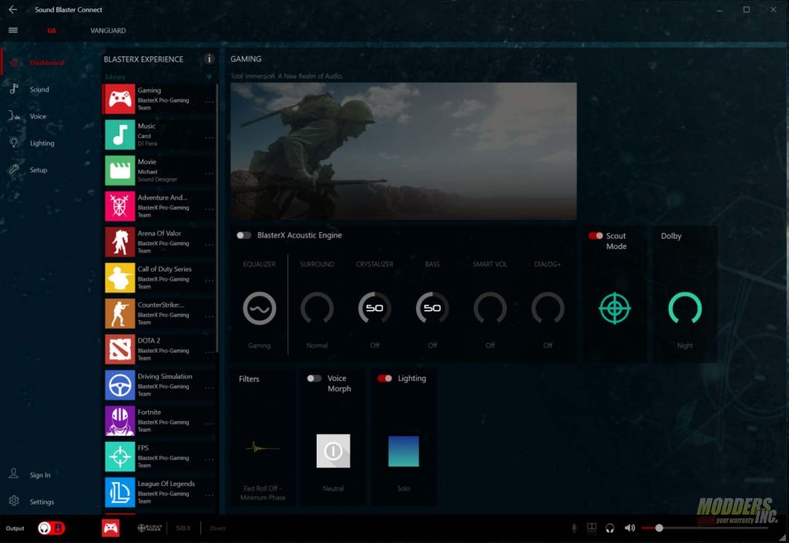Screen dimensions: 789x543
Task: Enable the BlasterX Acoustic Engine toggle
Action: (244, 235)
